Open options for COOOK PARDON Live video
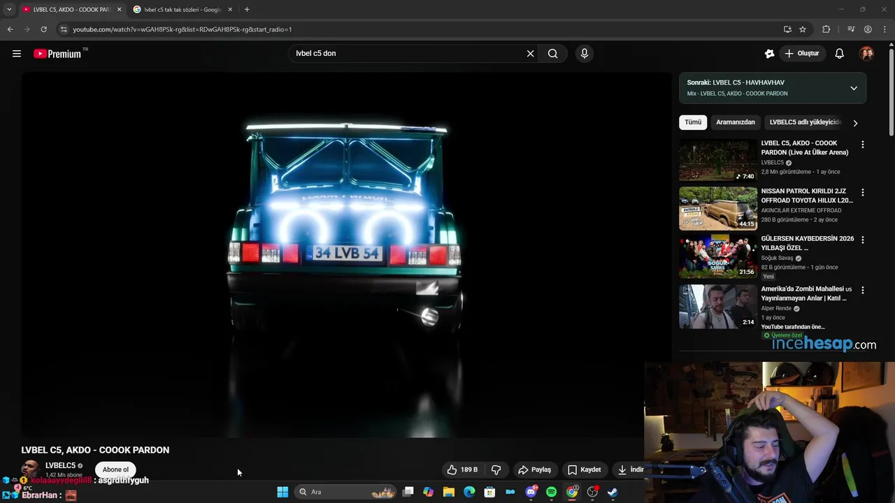 862,145
